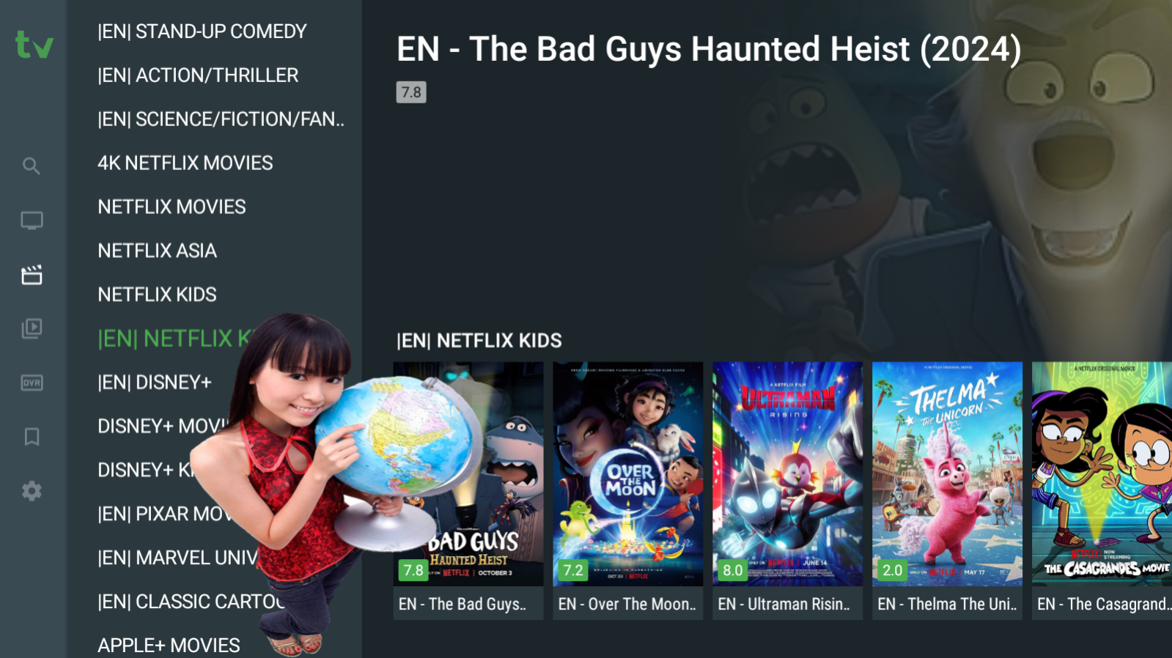Viewport: 1172px width, 658px height.
Task: Open Thelma The Unicorn poster
Action: tap(948, 491)
